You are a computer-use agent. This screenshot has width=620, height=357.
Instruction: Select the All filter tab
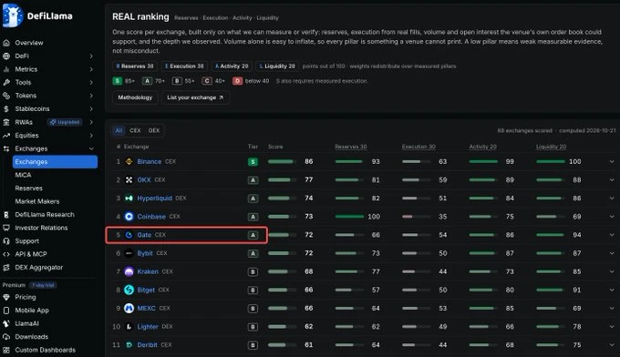pos(119,130)
